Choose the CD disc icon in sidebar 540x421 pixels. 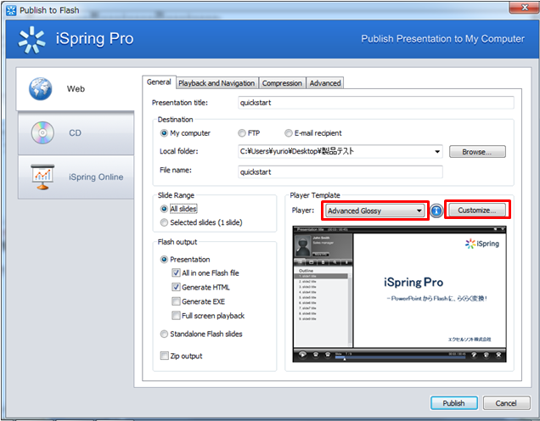pyautogui.click(x=42, y=133)
